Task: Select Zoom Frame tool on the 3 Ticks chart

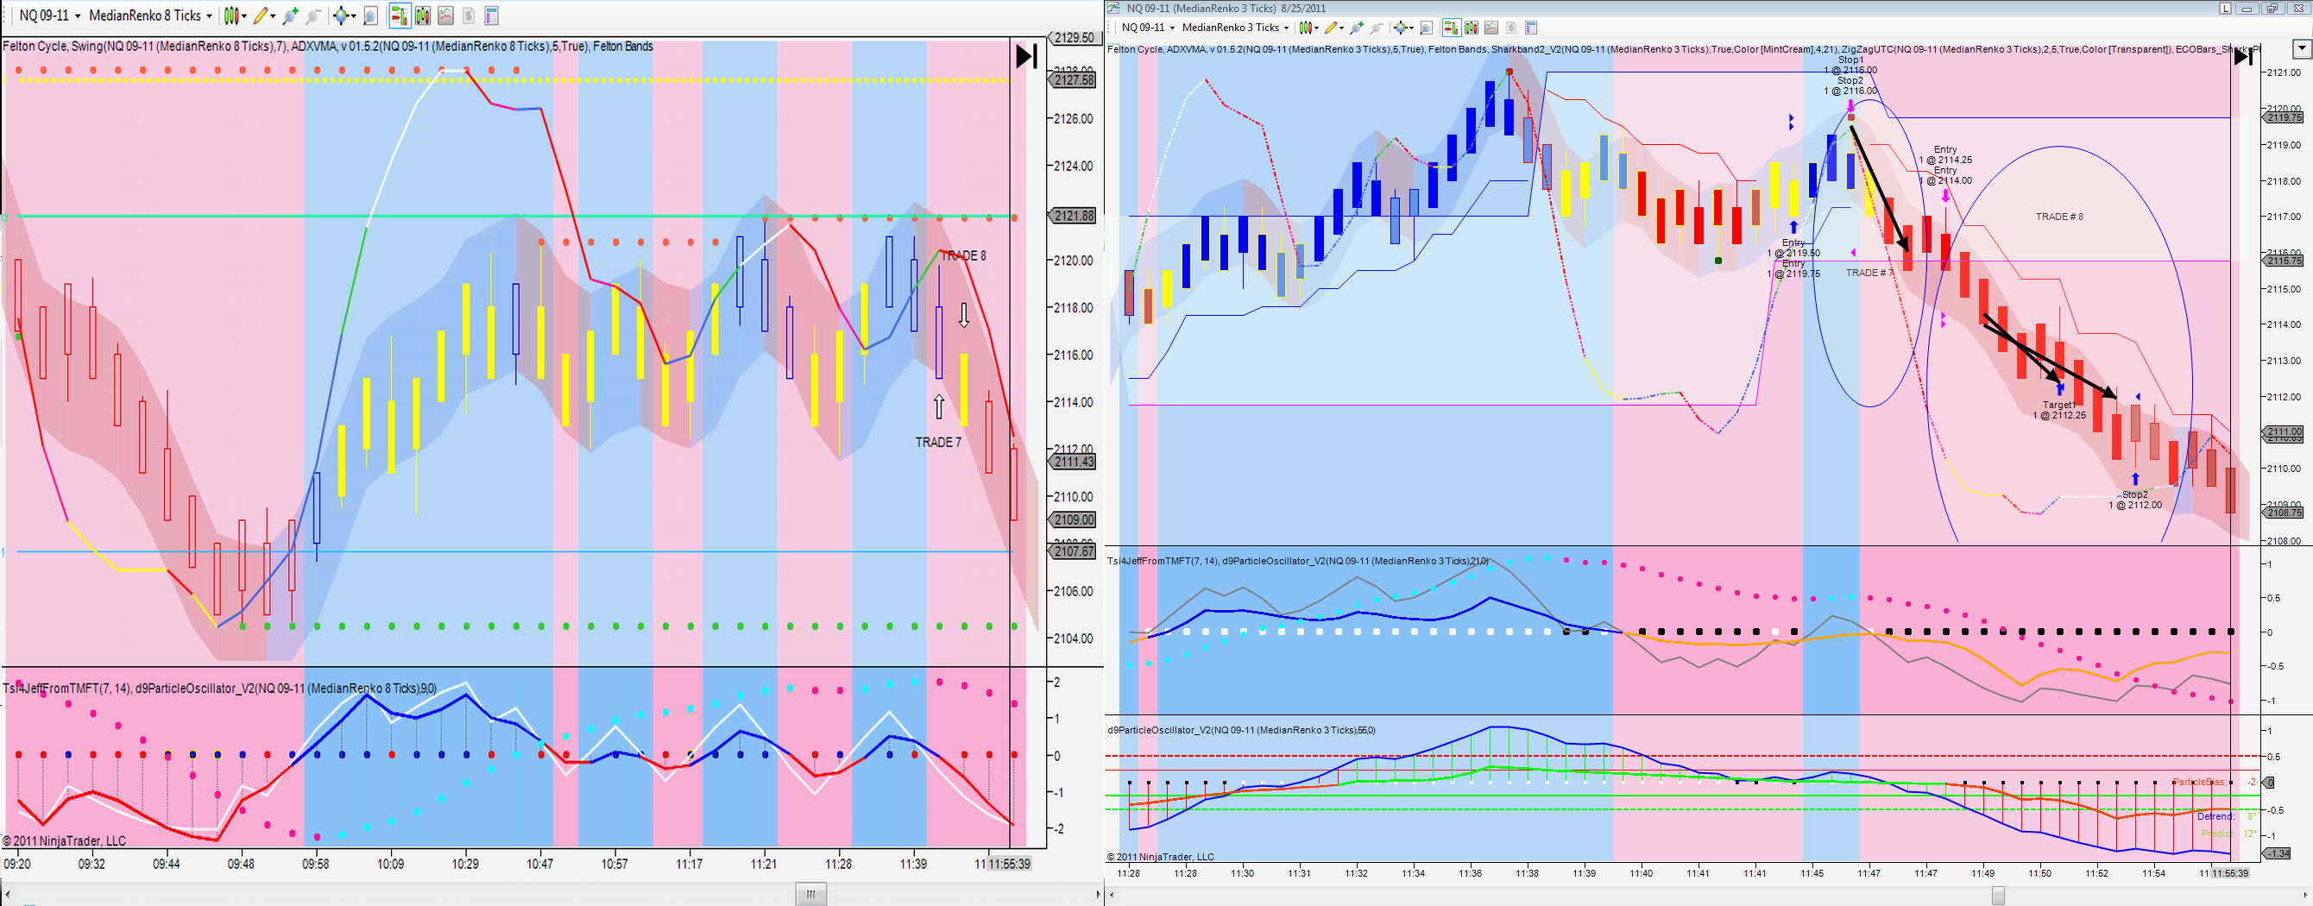Action: click(1426, 28)
